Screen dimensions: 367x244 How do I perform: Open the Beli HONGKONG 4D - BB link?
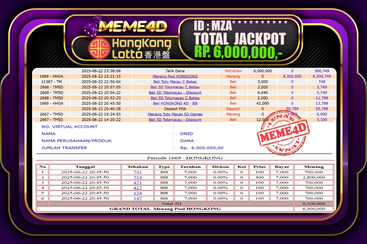click(175, 103)
